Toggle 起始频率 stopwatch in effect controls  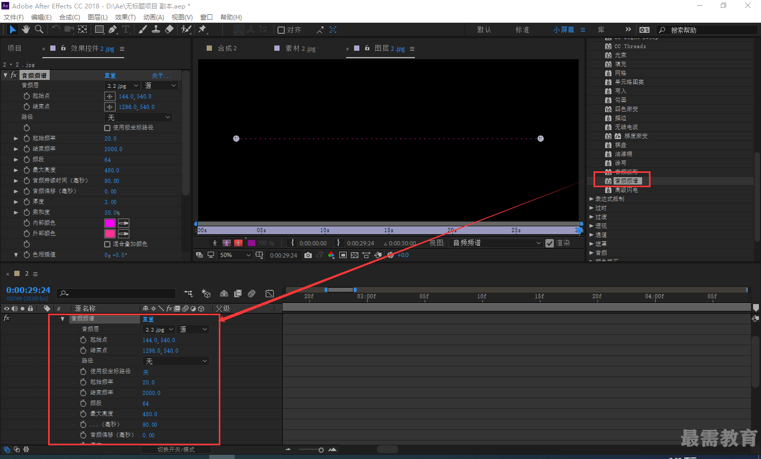[x=26, y=139]
